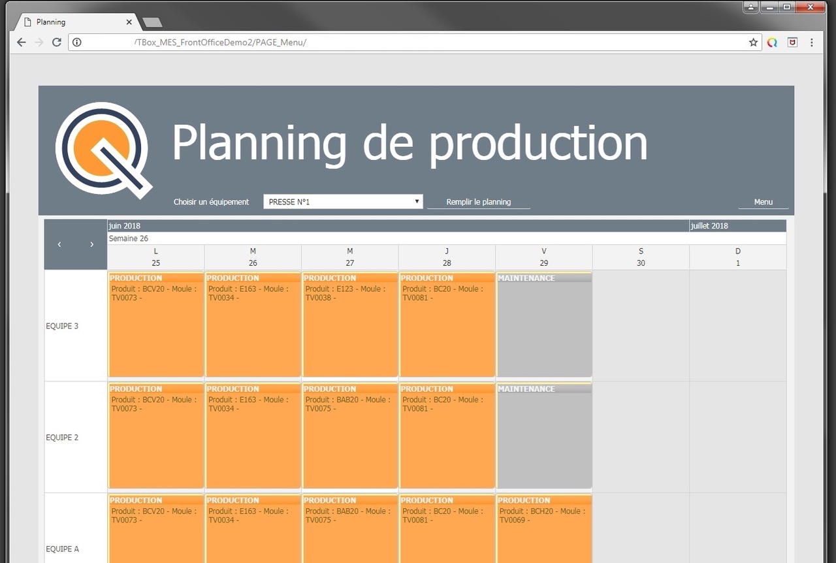
Task: Open the PRESSE N°1 equipment dropdown
Action: pos(343,202)
